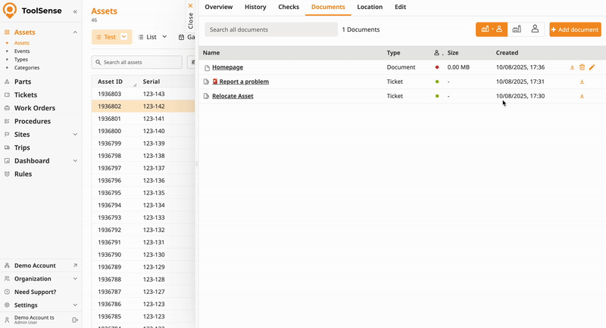Expand the Settings sidebar section
The width and height of the screenshot is (606, 328).
(x=75, y=305)
